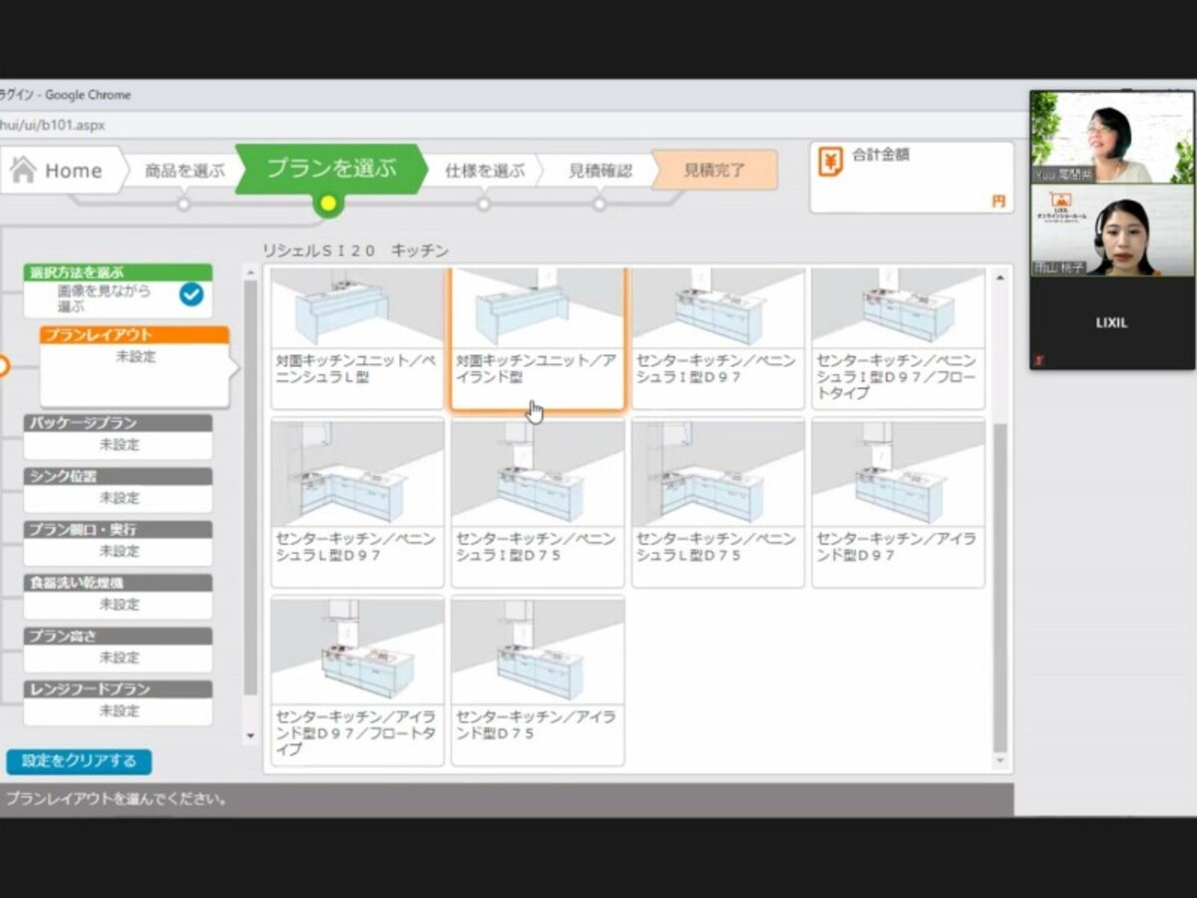Select 対面キッチンユニット/ペニンシュラL型 thumbnail
The image size is (1197, 898).
[357, 338]
